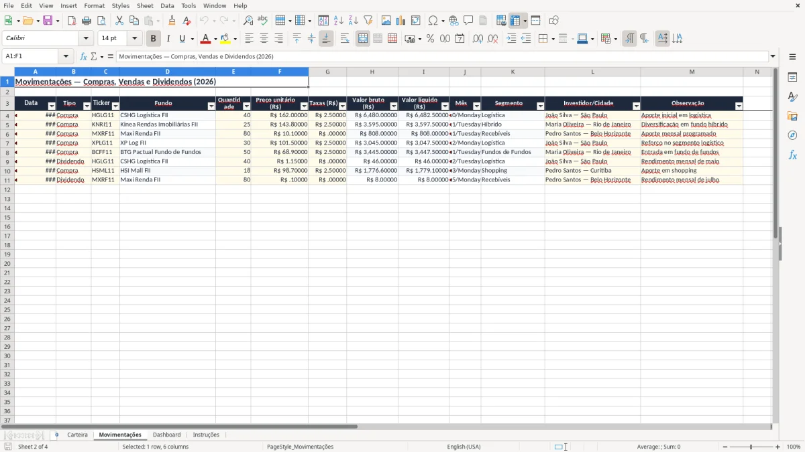805x452 pixels.
Task: Open the Observação column filter dropdown
Action: coord(739,106)
